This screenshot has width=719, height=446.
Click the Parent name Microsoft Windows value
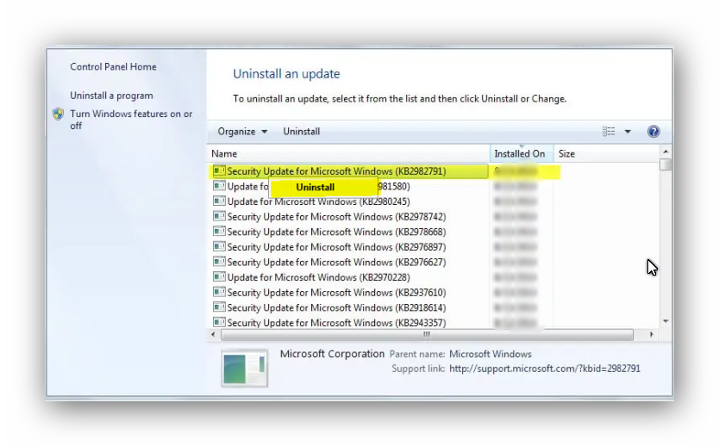(491, 354)
